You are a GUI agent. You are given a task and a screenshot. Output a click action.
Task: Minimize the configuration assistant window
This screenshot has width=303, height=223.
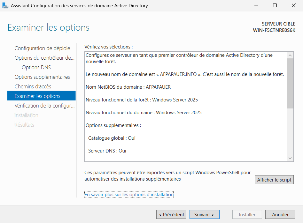(x=256, y=6)
